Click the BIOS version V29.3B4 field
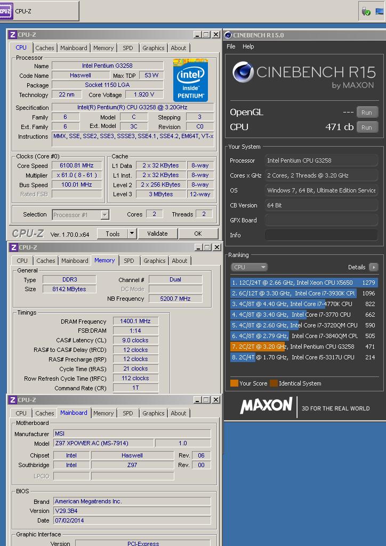This screenshot has width=386, height=546. coord(132,511)
